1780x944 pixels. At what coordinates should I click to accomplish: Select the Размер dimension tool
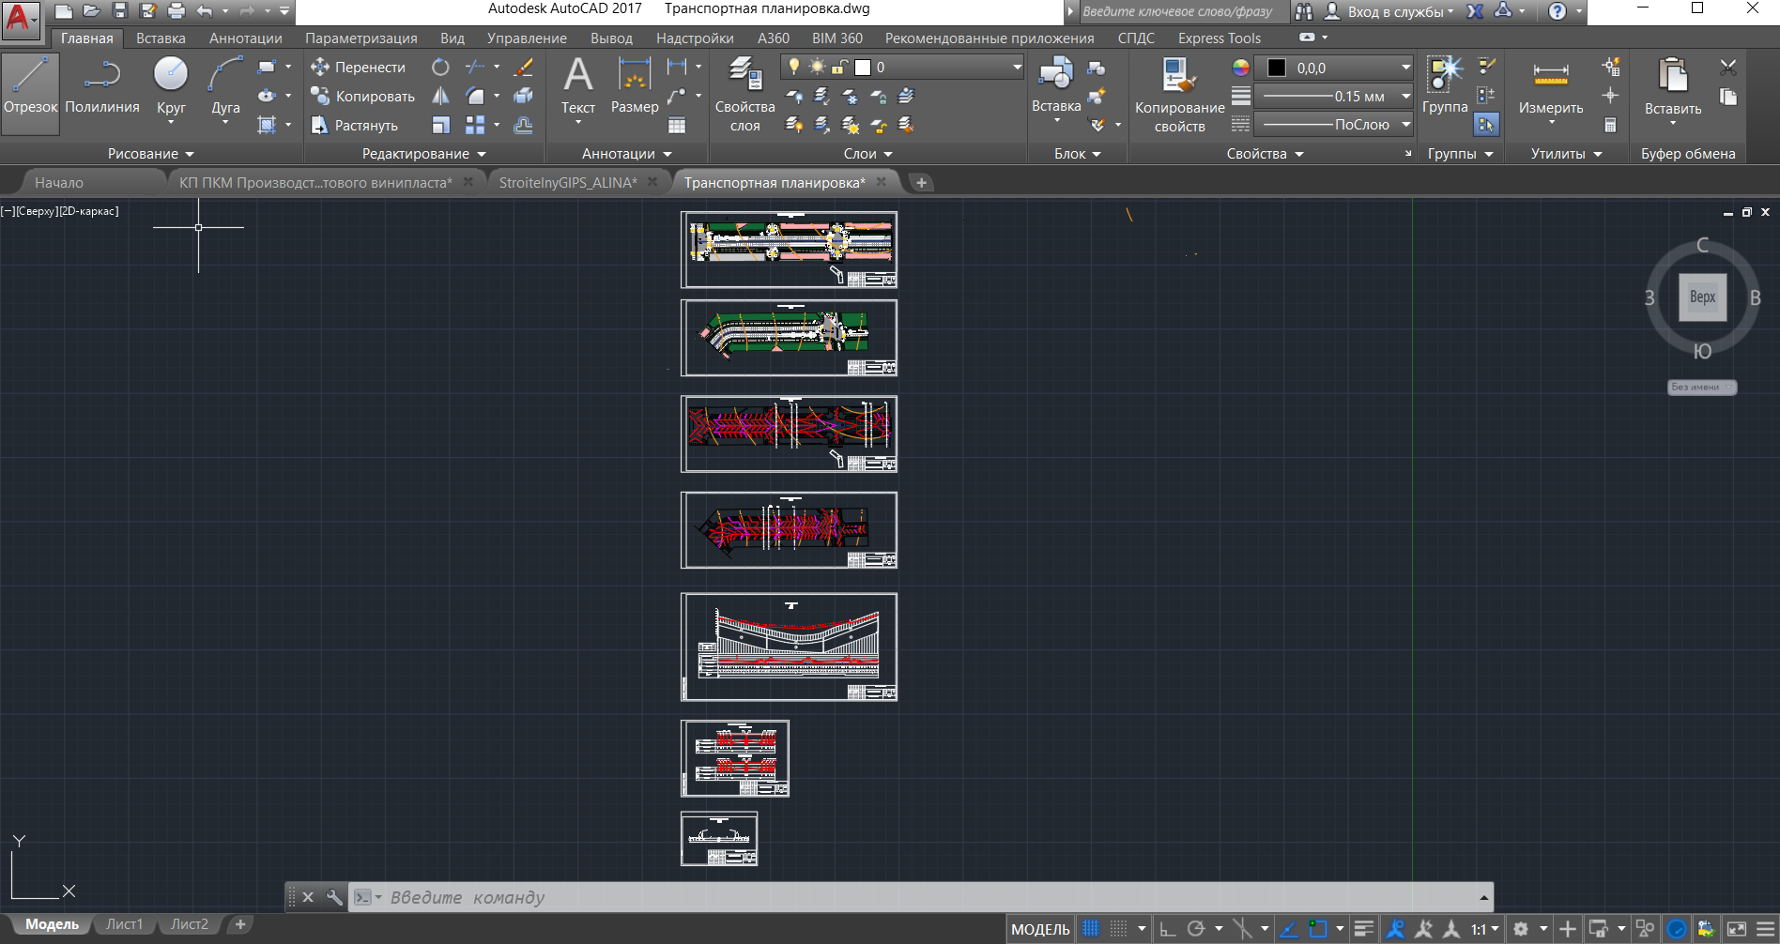635,86
